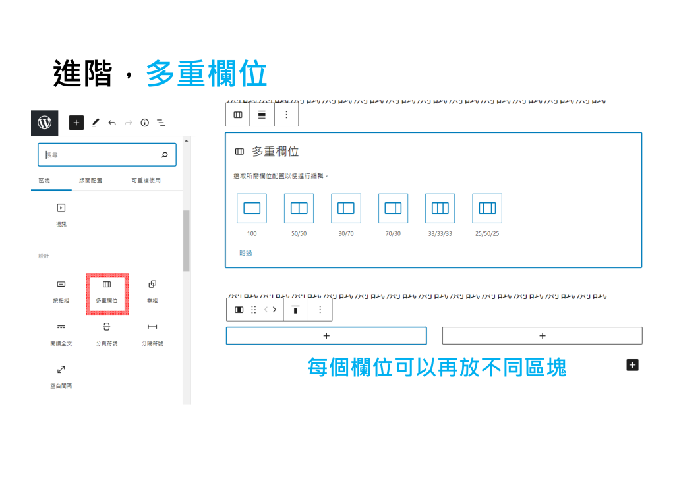
Task: Switch to the 版面配置 tab
Action: (90, 181)
